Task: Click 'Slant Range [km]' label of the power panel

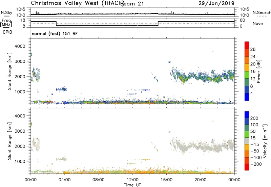Action: (9, 71)
